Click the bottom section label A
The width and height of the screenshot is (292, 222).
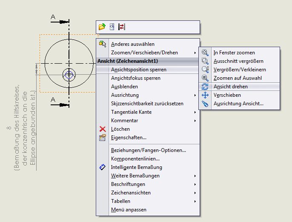click(53, 100)
